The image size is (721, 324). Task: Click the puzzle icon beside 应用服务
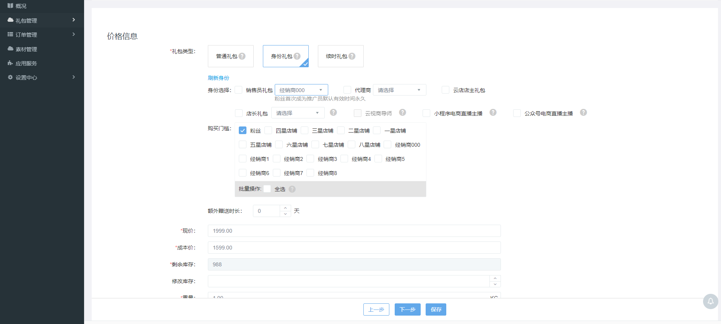pos(10,63)
